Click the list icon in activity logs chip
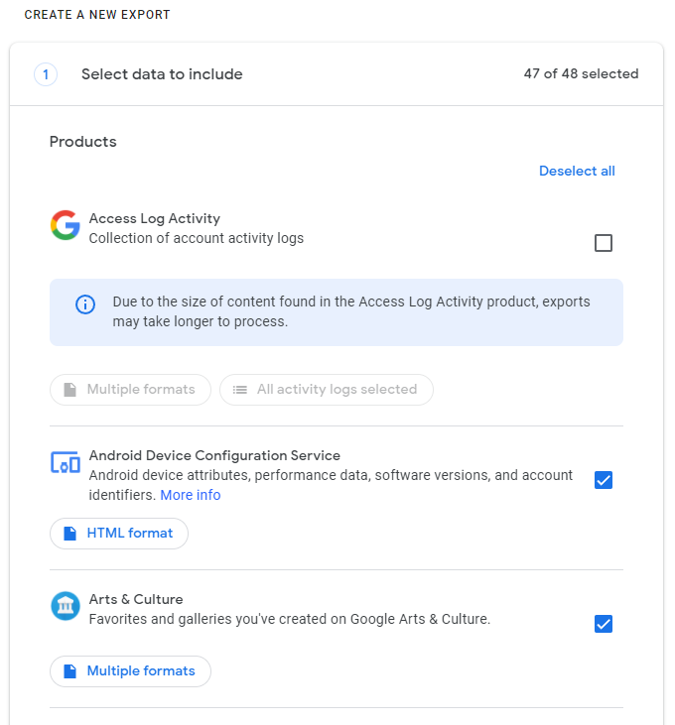The width and height of the screenshot is (675, 725). point(240,390)
